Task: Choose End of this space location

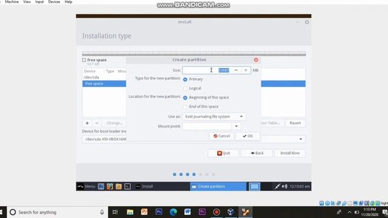Action: coord(185,107)
